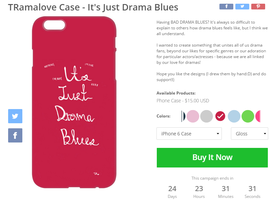Screen dimensions: 277x208
Task: Pick the light blue color swatch
Action: tap(234, 116)
